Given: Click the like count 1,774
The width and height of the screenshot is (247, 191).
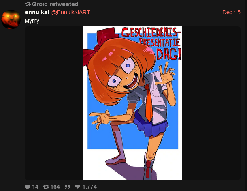Looking at the screenshot, I should pos(89,187).
